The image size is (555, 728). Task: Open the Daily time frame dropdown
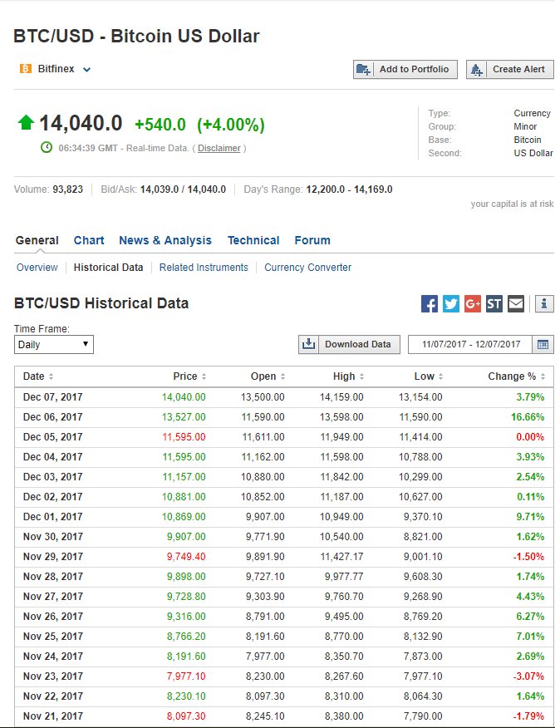[x=54, y=345]
